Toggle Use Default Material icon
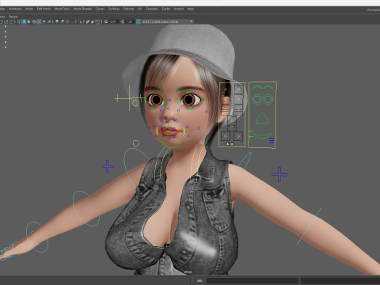380x285 pixels. point(28,21)
